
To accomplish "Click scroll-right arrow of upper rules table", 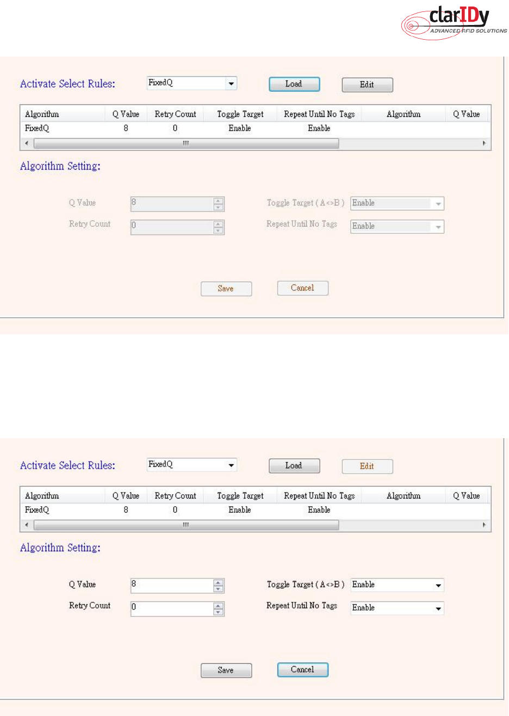I will click(x=484, y=144).
